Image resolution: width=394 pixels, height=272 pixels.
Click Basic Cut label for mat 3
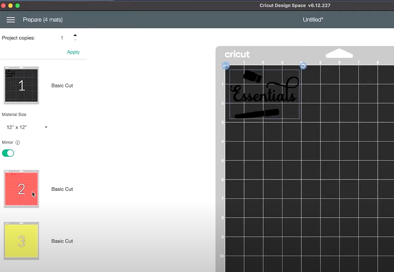tap(62, 241)
